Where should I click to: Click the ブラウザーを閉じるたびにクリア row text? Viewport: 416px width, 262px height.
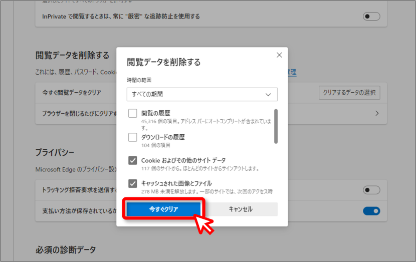pos(79,114)
